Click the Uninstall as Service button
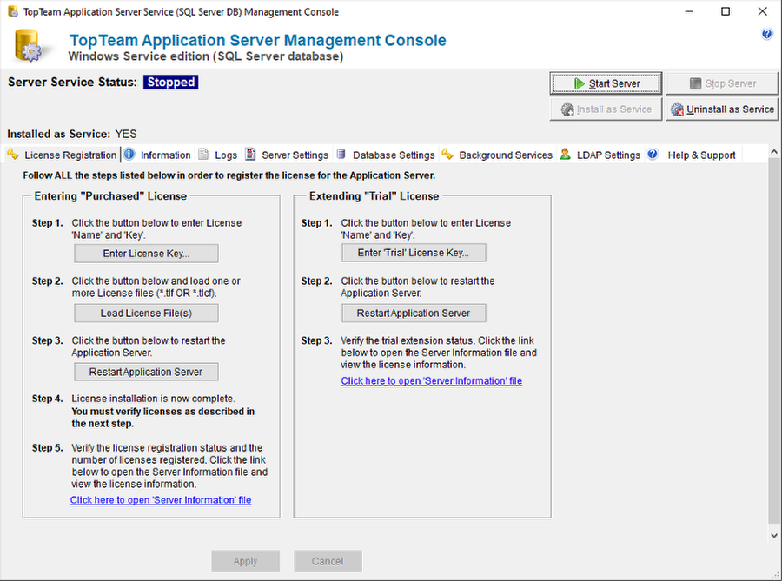The height and width of the screenshot is (581, 782). click(722, 109)
